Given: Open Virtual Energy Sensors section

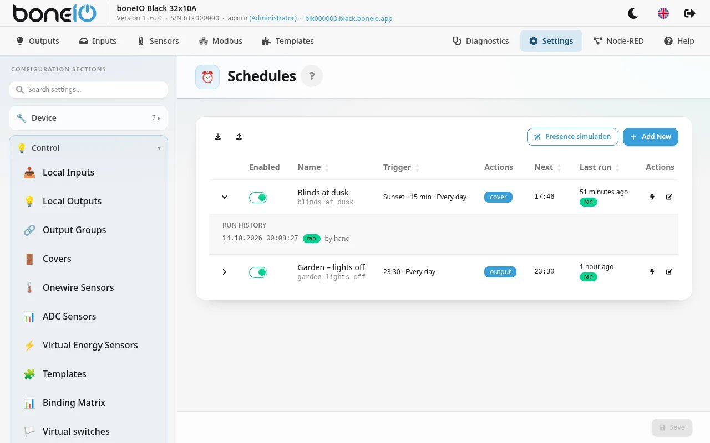Looking at the screenshot, I should (88, 345).
